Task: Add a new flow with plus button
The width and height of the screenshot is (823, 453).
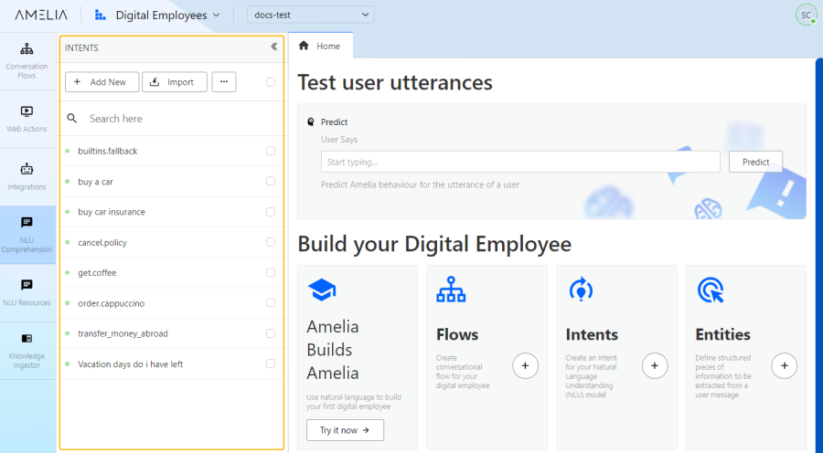Action: click(x=526, y=366)
